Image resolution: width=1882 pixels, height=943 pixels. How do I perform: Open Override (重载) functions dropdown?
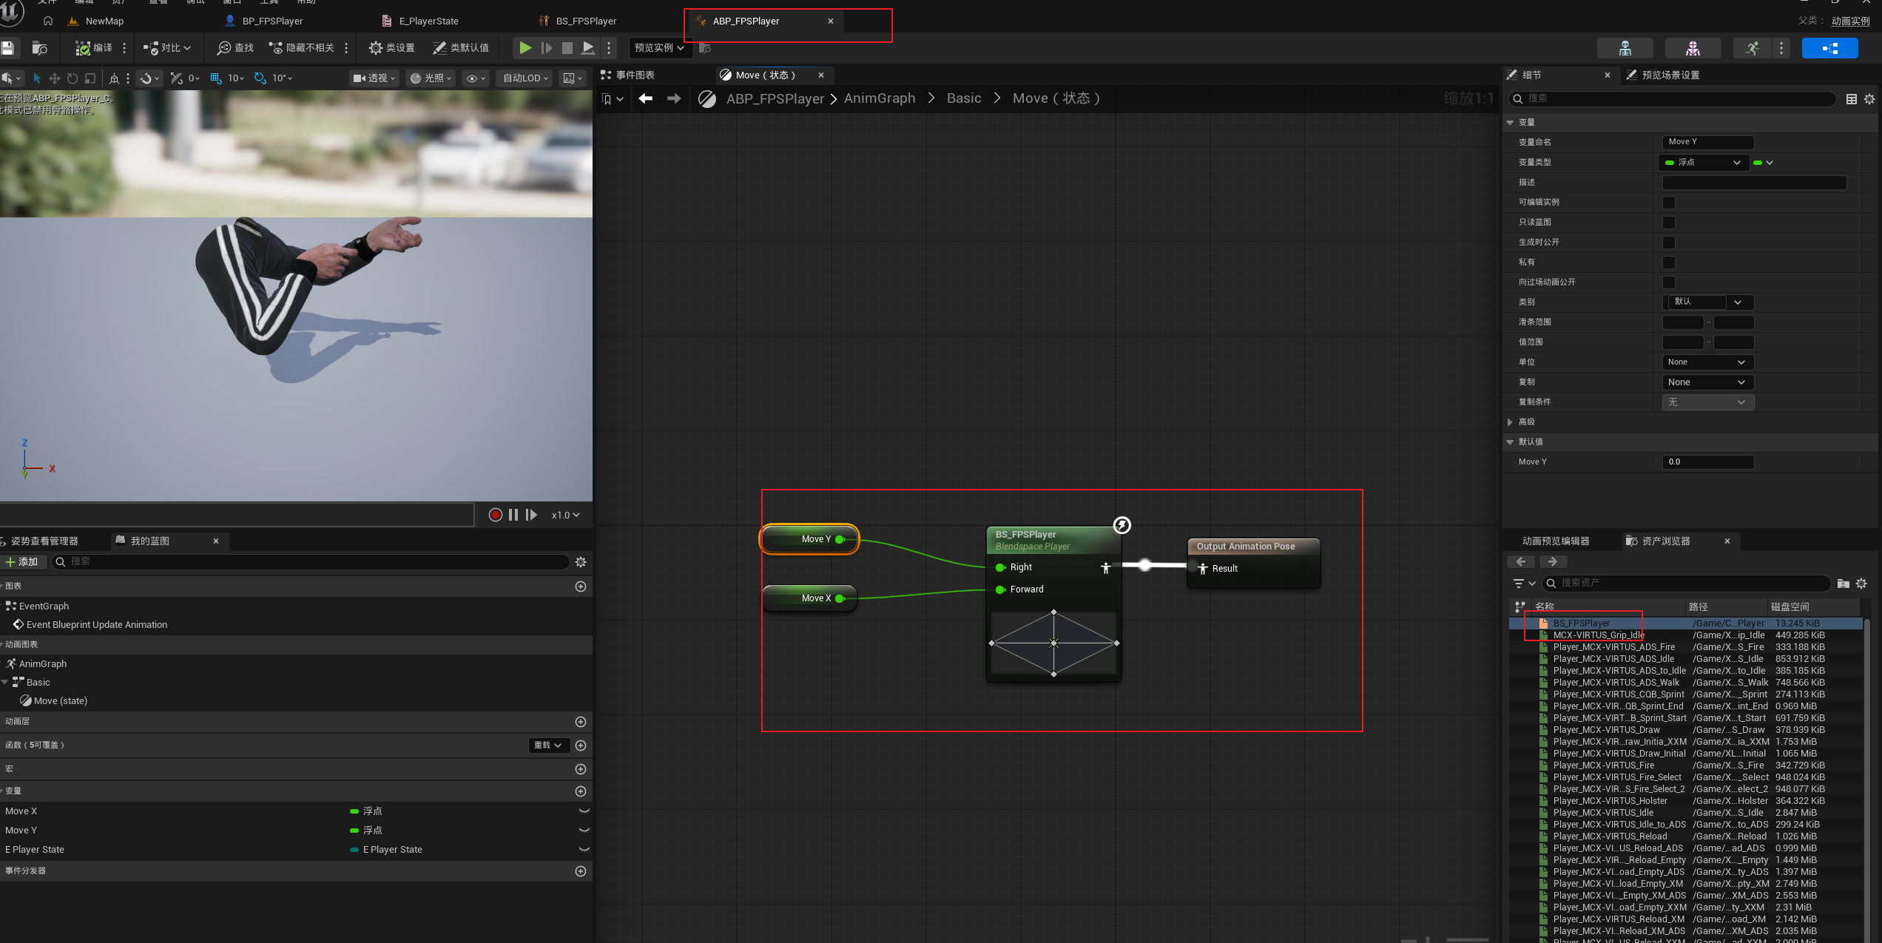coord(549,746)
